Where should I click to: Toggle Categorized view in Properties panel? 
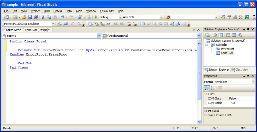[207, 88]
